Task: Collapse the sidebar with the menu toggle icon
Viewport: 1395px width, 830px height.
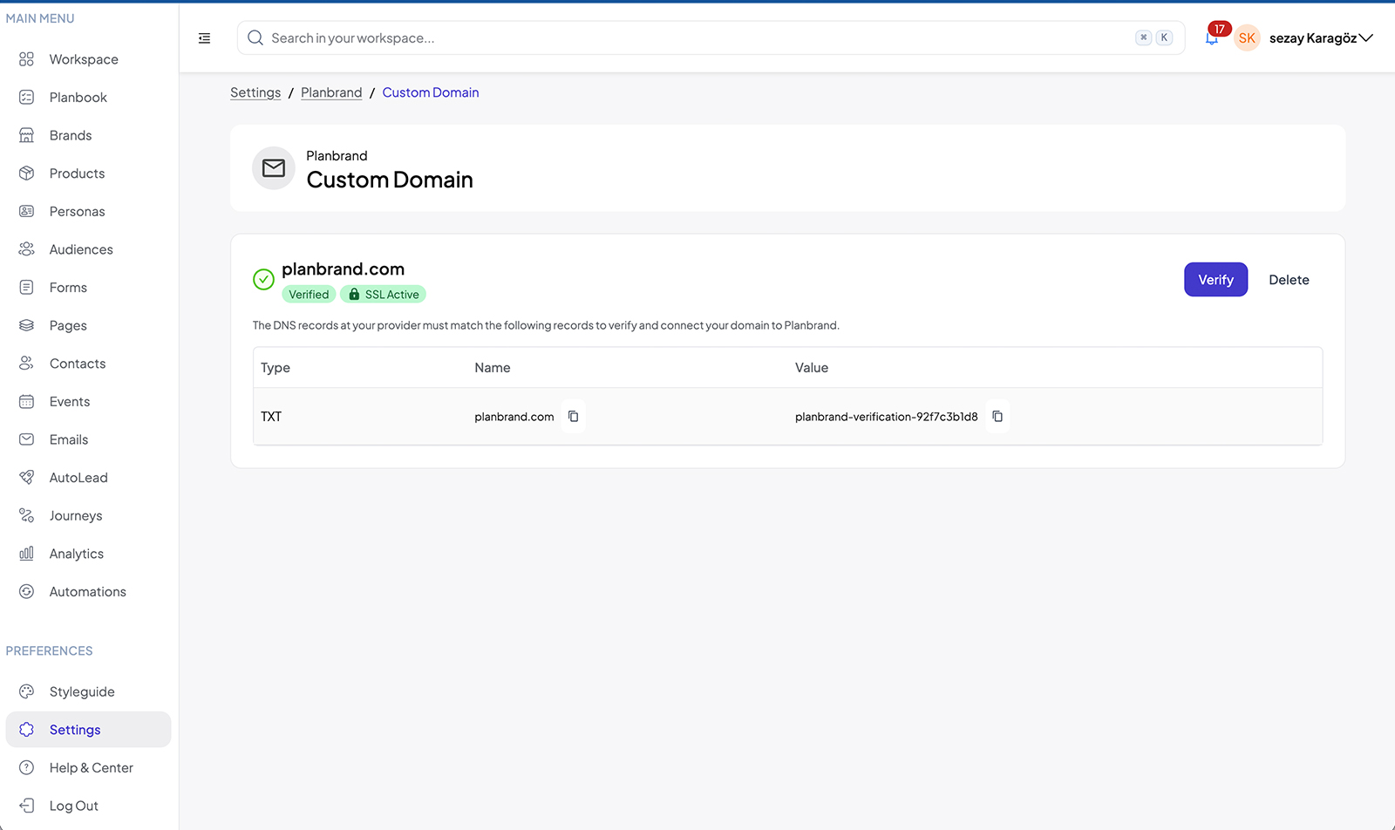Action: 205,38
